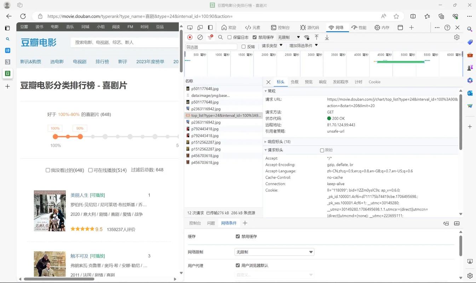The image size is (476, 283).
Task: Uncheck the 禁用缓存 option in network conditions
Action: pyautogui.click(x=238, y=236)
